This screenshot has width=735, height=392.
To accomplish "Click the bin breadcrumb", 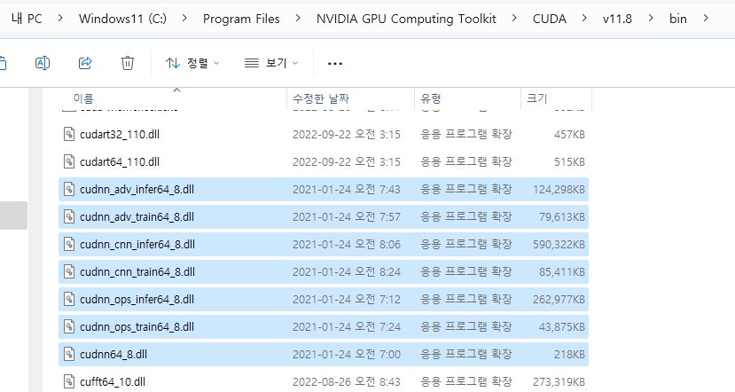I will point(677,19).
